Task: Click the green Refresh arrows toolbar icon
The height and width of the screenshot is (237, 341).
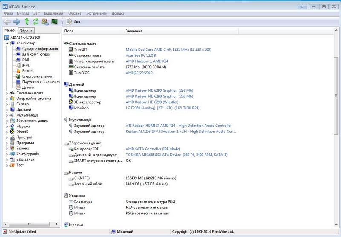Action: 35,21
